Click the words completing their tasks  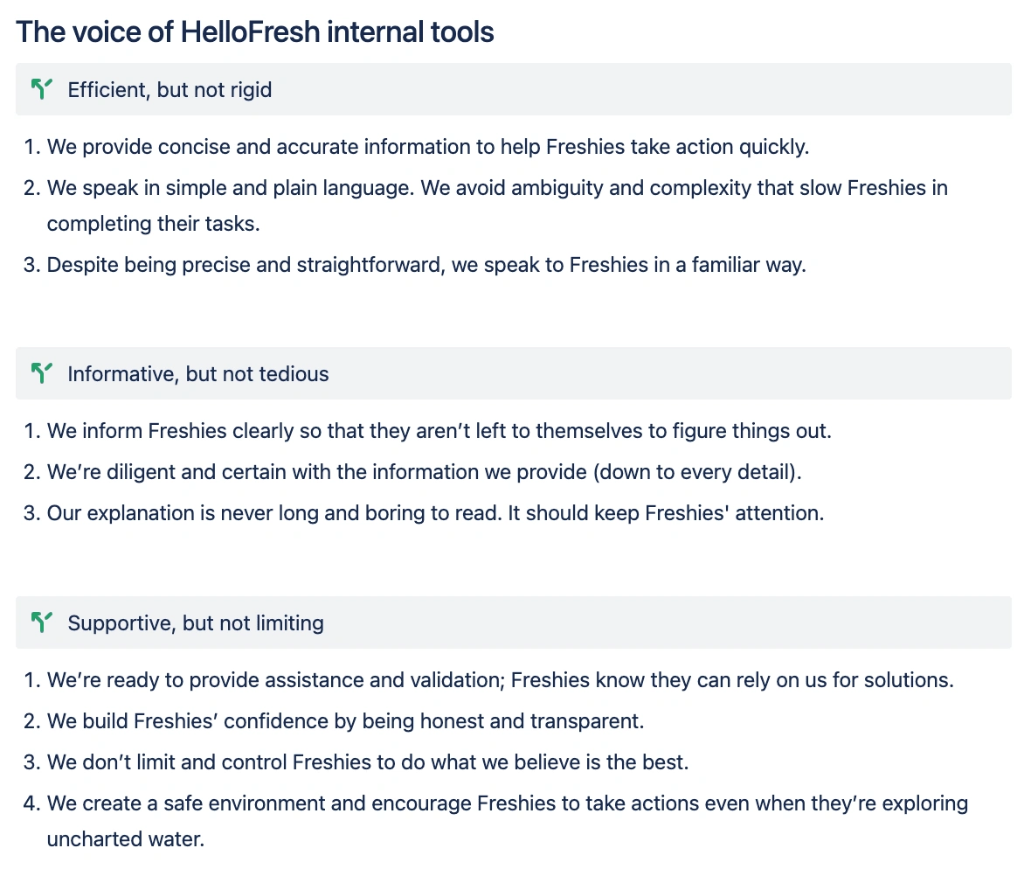coord(153,224)
